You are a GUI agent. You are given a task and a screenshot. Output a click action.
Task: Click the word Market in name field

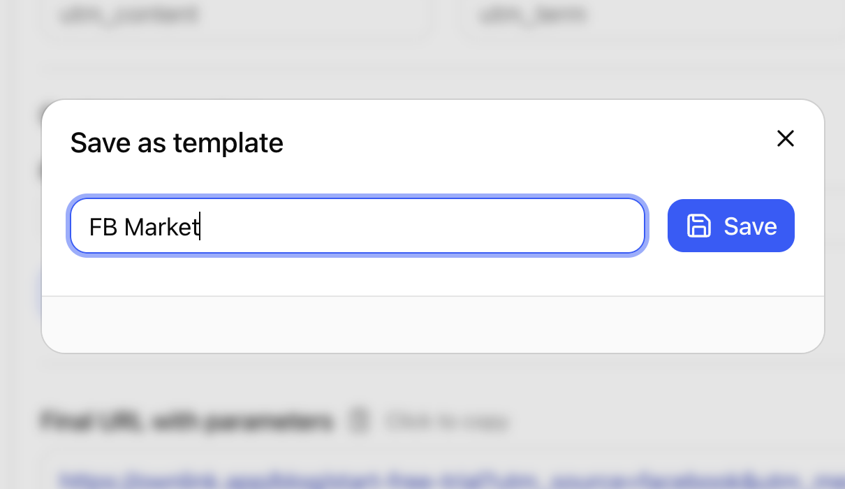pos(162,226)
